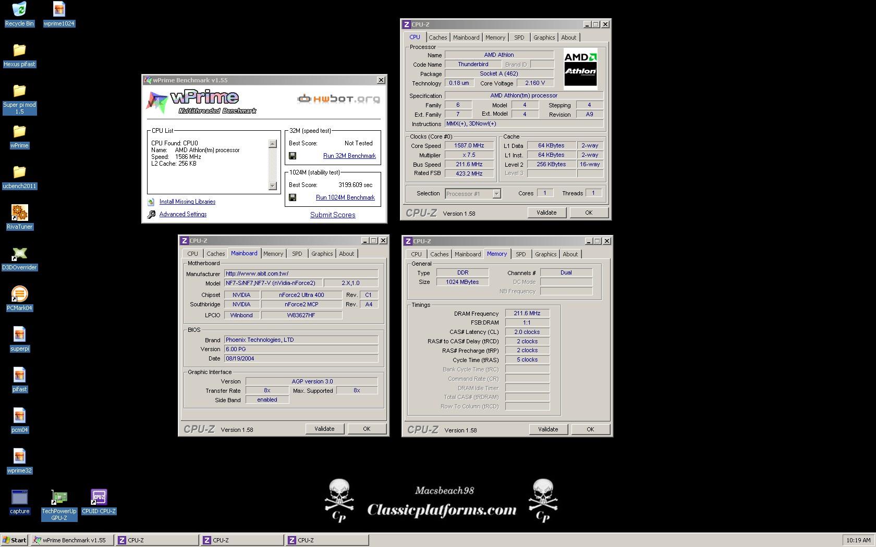Open the Windows Start button
The width and height of the screenshot is (876, 547).
click(15, 540)
